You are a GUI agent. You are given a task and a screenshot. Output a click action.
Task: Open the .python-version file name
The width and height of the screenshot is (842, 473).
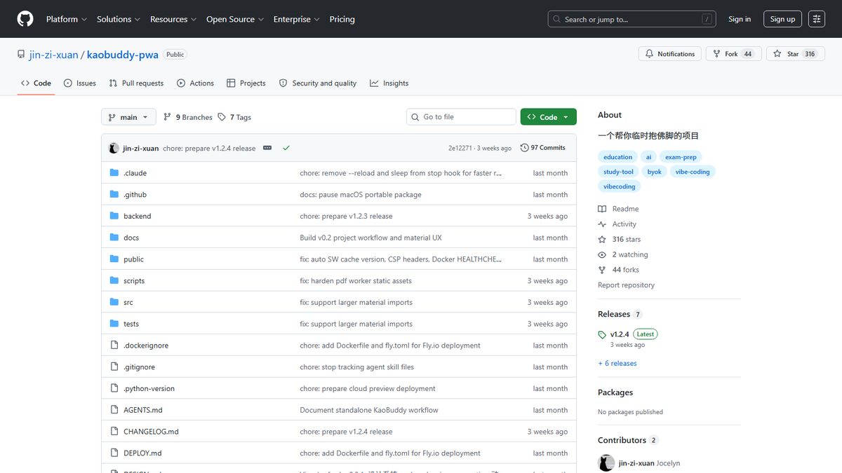(149, 389)
